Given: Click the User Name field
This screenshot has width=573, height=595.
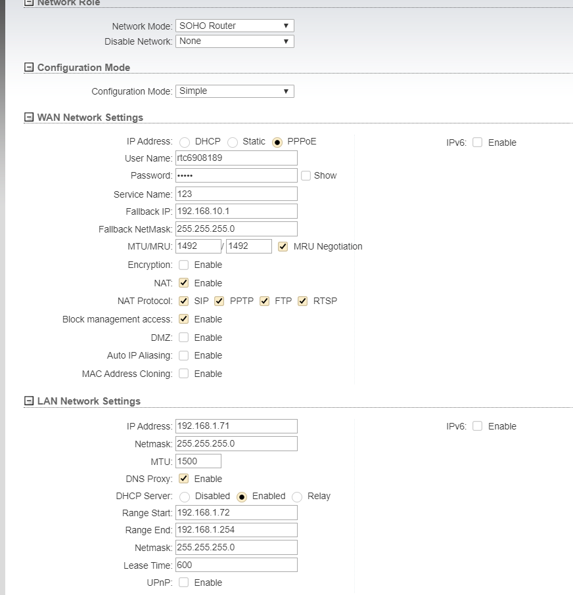Looking at the screenshot, I should 236,158.
